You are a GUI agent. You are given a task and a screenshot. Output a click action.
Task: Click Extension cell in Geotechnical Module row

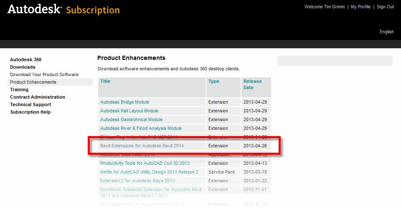pyautogui.click(x=218, y=119)
